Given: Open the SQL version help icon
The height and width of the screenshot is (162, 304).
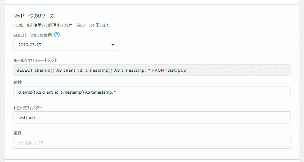Looking at the screenshot, I should [x=57, y=35].
